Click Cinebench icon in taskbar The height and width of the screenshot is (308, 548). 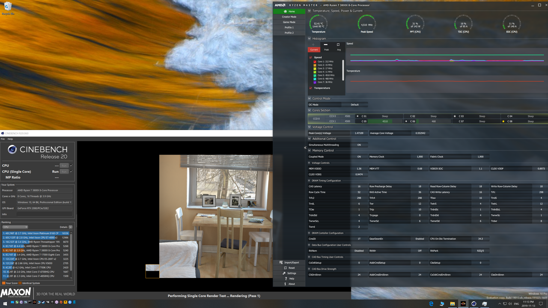pos(474,304)
